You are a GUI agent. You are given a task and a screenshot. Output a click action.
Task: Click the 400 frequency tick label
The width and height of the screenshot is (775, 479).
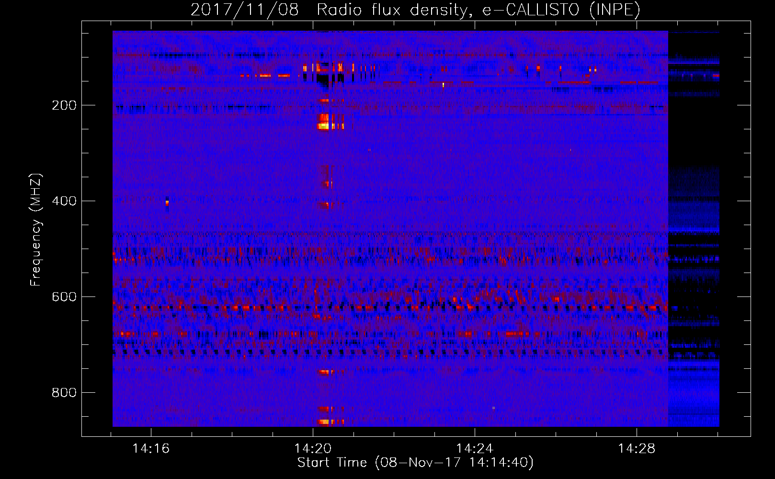pyautogui.click(x=64, y=201)
